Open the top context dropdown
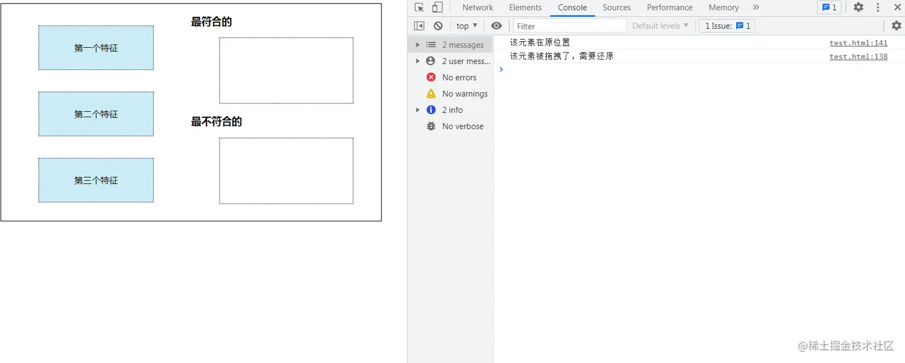 click(467, 26)
